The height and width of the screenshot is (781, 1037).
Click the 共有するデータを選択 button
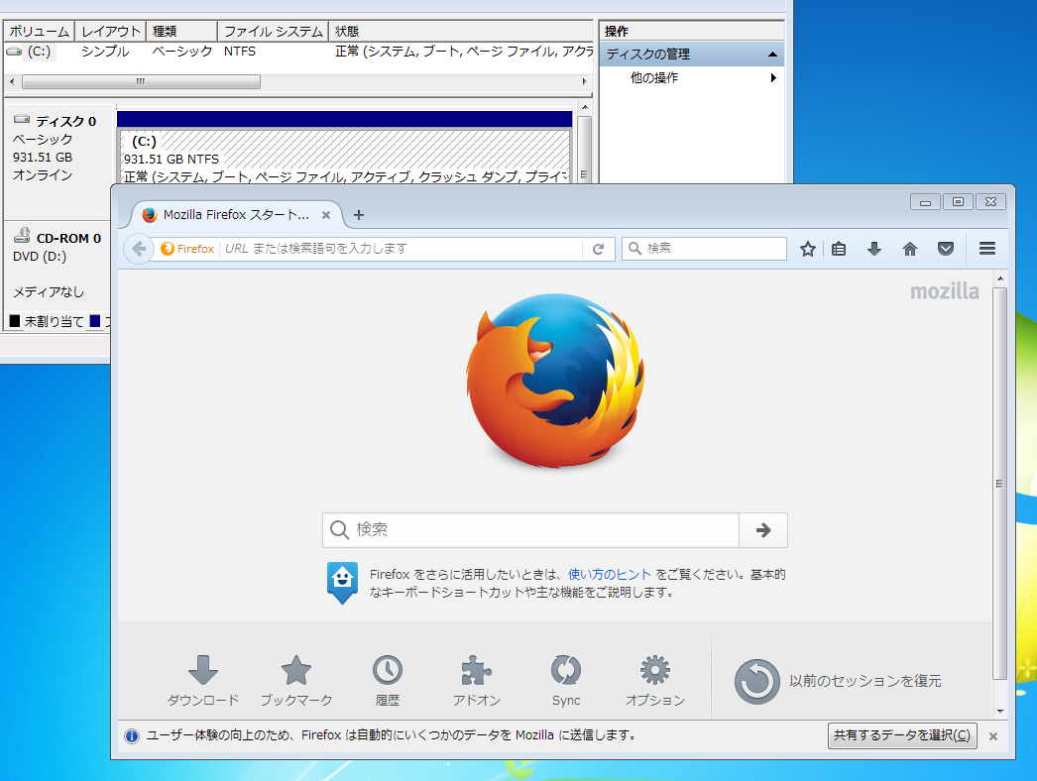point(900,735)
